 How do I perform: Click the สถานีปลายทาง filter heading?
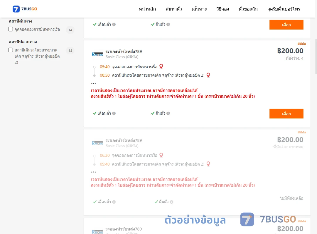point(23,42)
